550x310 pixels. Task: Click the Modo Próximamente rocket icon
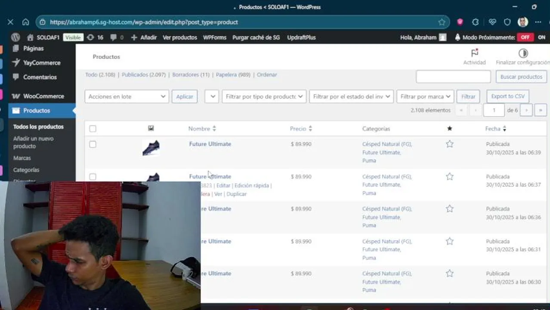coord(457,37)
